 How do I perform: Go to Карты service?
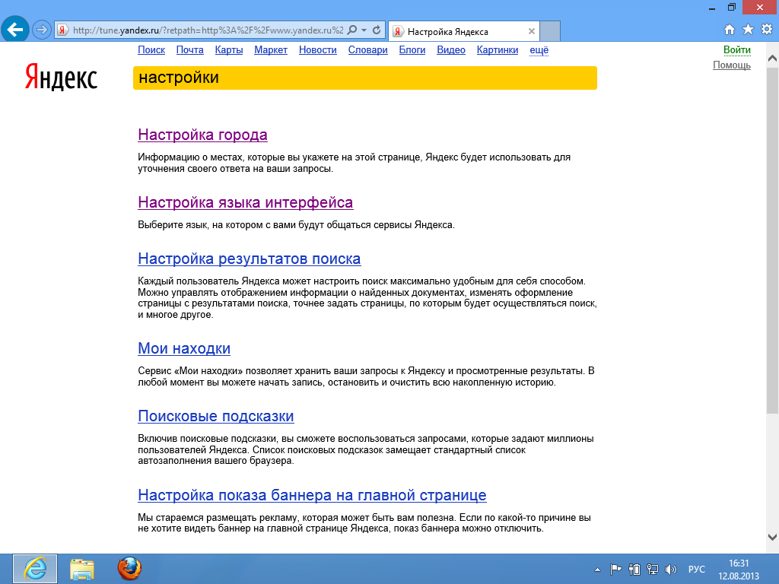(229, 49)
